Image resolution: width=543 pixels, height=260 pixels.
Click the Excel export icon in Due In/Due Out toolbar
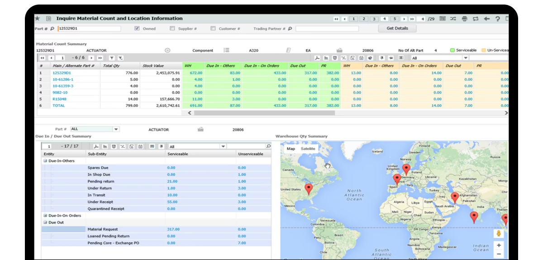123,146
